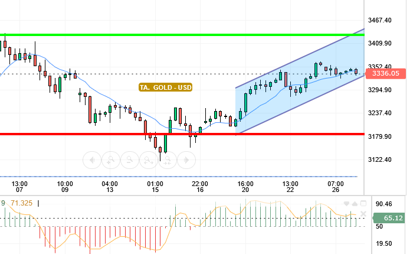Remove the indicator pane with X
Screen dimensions: 410x254
[x=363, y=214]
